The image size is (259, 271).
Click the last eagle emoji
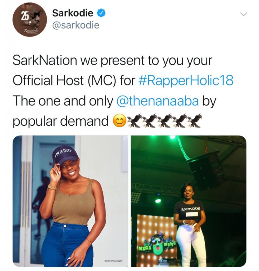pyautogui.click(x=194, y=120)
